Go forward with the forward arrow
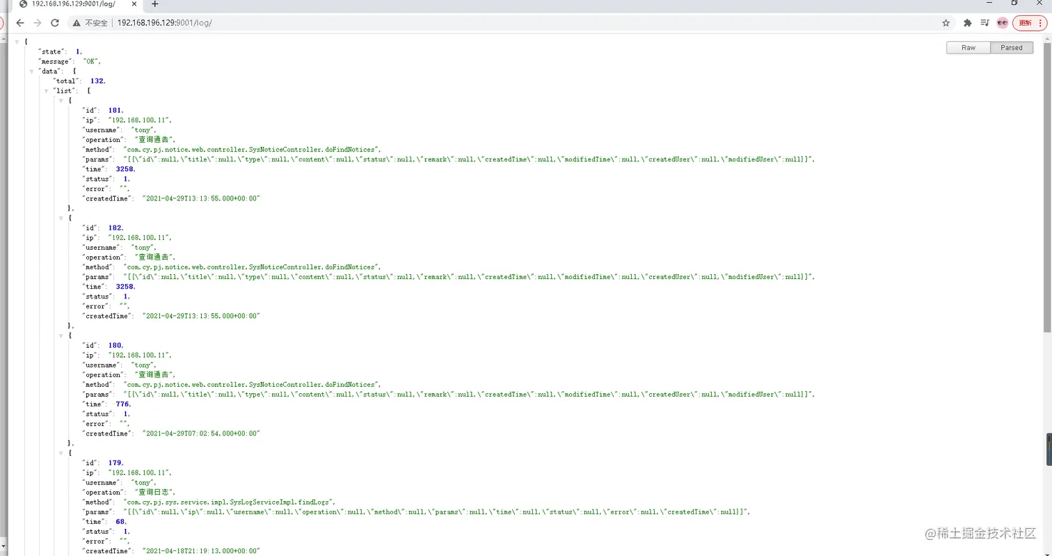The image size is (1052, 556). pos(38,23)
